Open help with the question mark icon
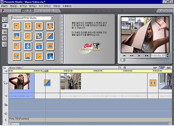174x126 pixels. [x=171, y=11]
